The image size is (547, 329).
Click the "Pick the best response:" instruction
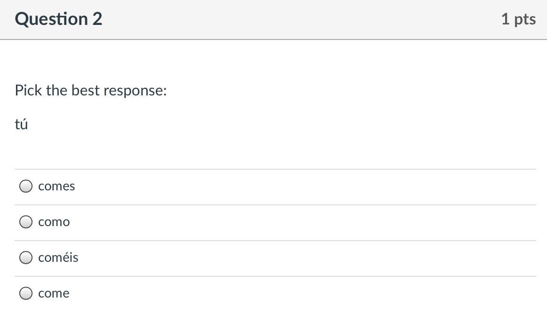(x=91, y=90)
